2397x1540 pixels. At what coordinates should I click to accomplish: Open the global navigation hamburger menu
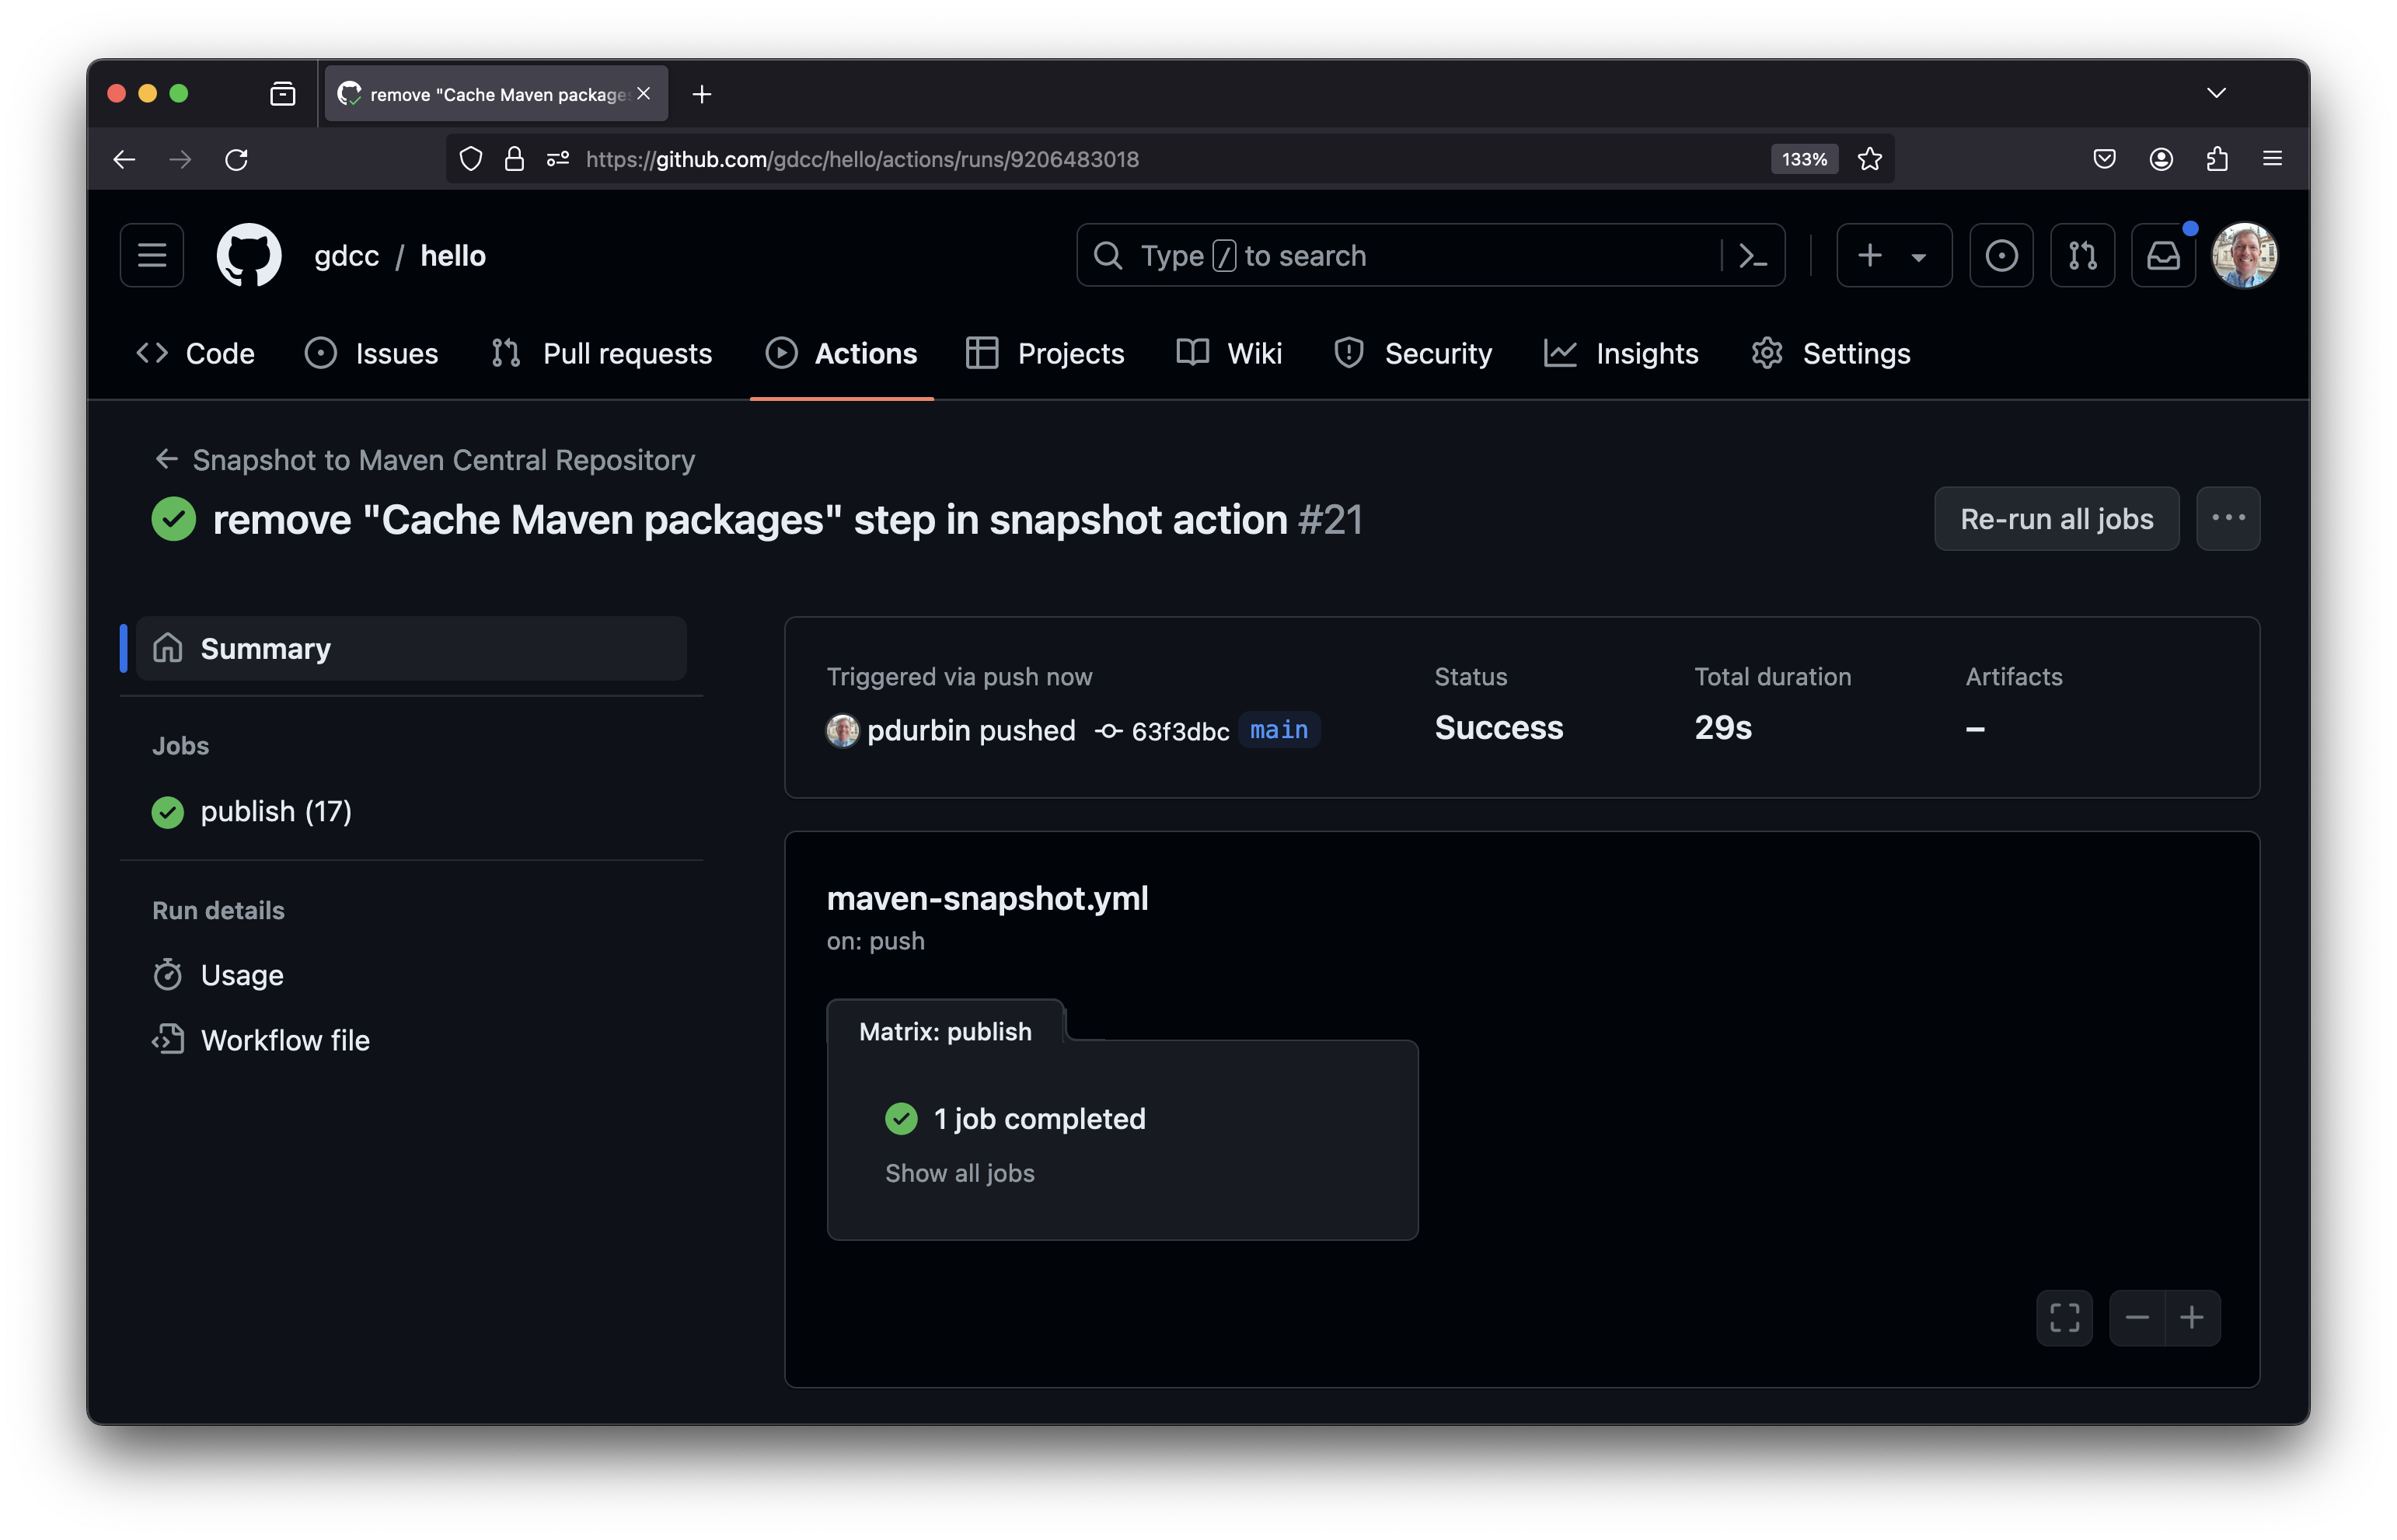click(x=152, y=255)
